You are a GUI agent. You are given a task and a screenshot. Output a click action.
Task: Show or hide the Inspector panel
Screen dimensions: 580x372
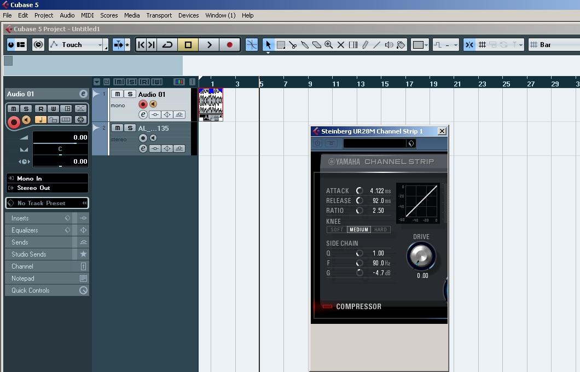[x=21, y=45]
